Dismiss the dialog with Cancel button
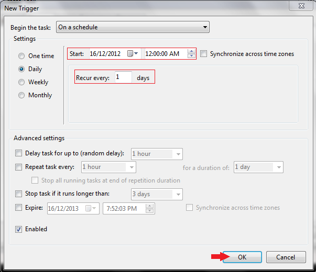 [286, 257]
